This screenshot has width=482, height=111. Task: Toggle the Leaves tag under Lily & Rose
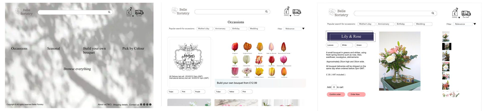(x=332, y=45)
